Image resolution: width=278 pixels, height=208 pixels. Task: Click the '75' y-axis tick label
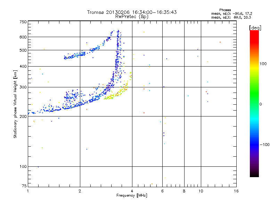click(x=24, y=186)
